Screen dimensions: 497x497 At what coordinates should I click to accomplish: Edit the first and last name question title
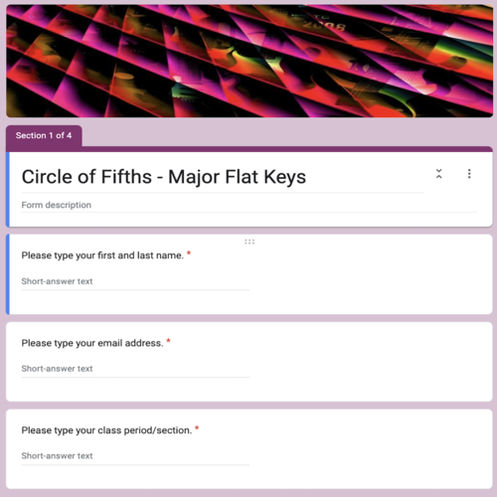[x=102, y=255]
